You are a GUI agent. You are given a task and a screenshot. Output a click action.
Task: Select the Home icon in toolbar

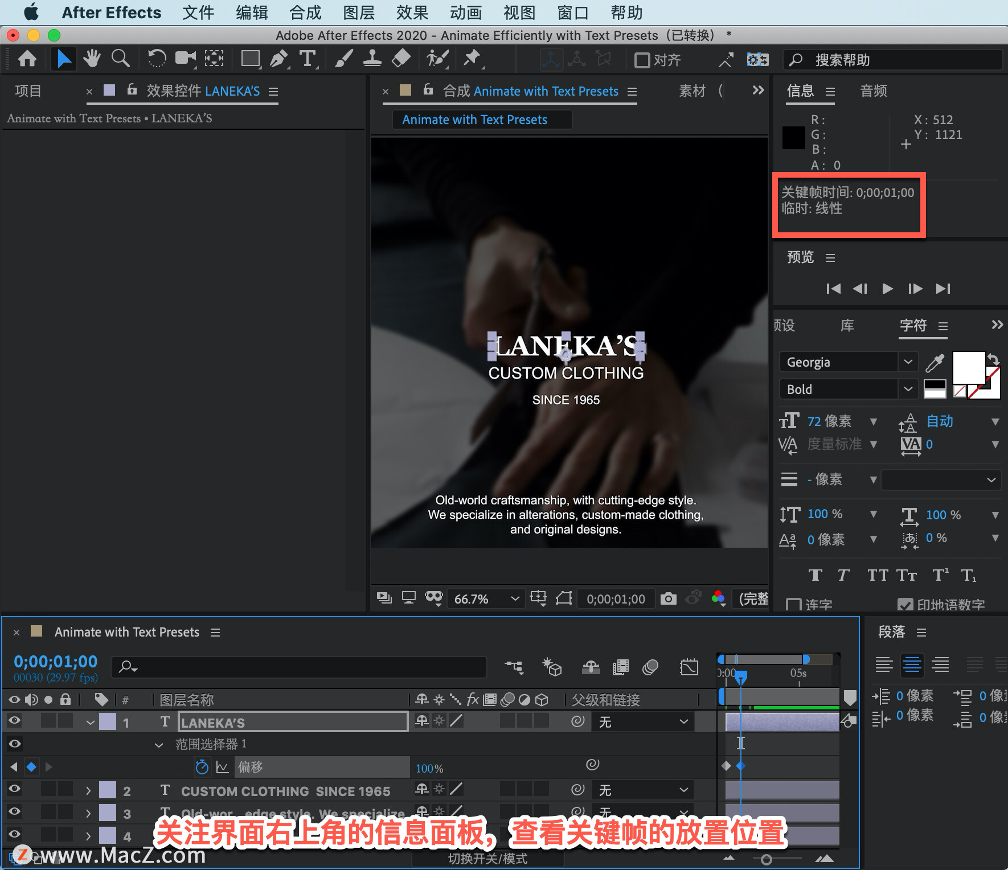click(27, 59)
